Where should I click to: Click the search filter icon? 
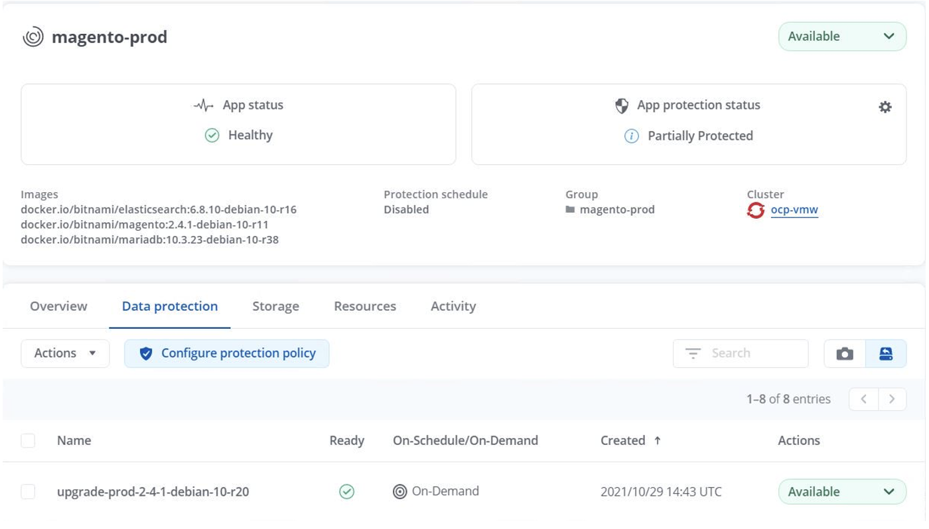[693, 354]
